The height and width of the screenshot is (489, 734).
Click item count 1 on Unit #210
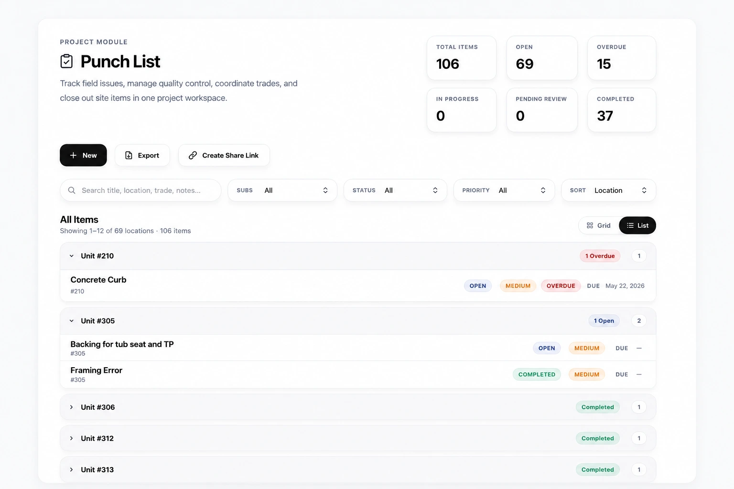[639, 256]
